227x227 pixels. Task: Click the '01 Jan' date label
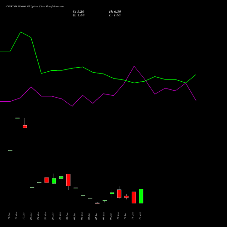pos(74,216)
